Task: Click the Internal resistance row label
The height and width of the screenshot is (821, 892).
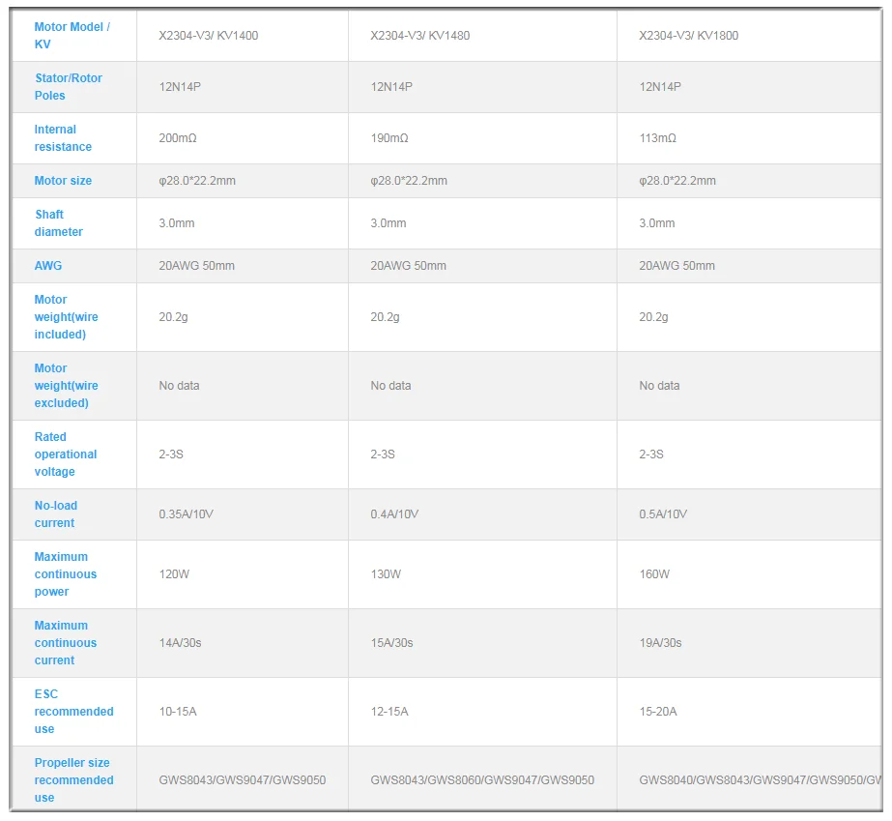Action: pos(63,137)
